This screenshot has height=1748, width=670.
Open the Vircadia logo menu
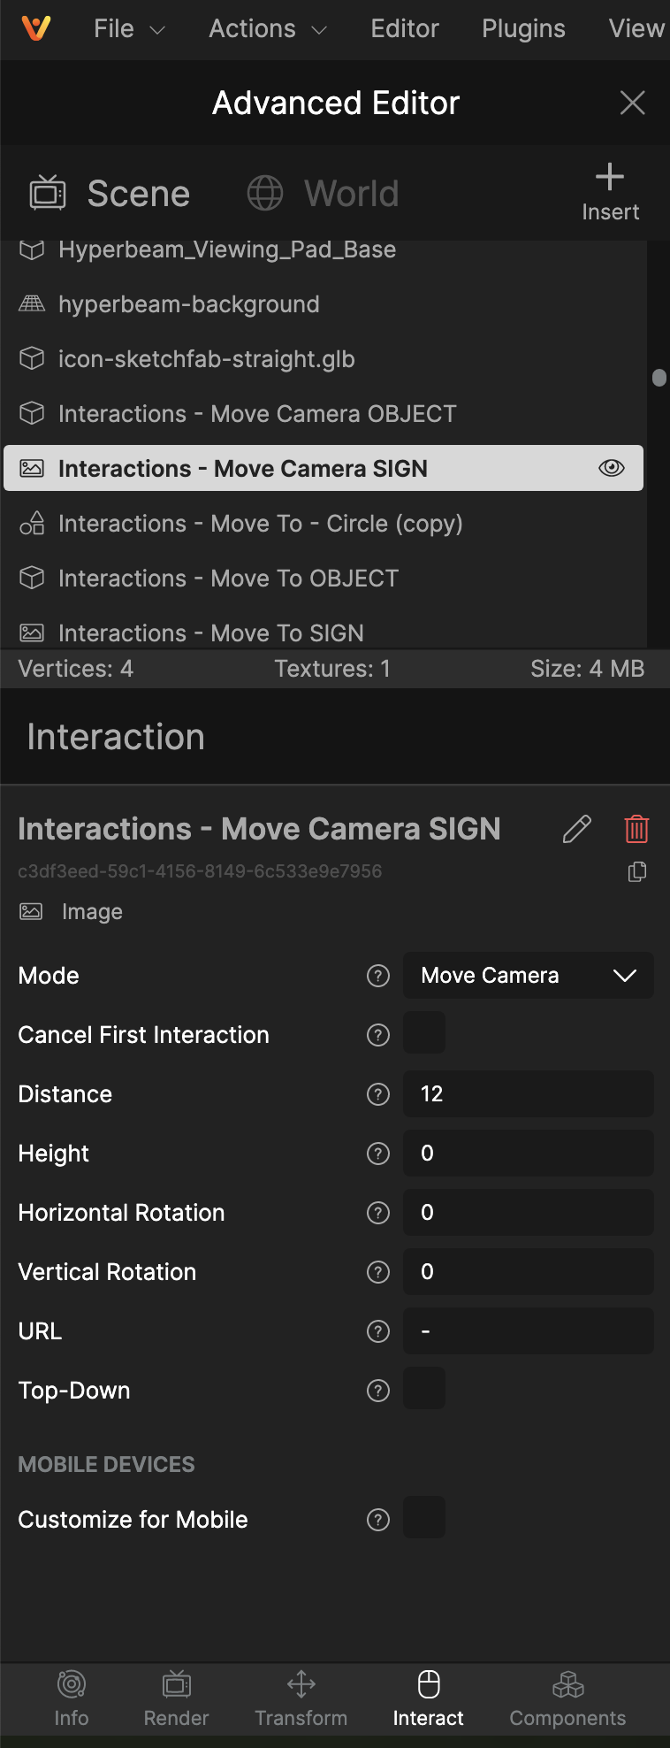(x=36, y=28)
